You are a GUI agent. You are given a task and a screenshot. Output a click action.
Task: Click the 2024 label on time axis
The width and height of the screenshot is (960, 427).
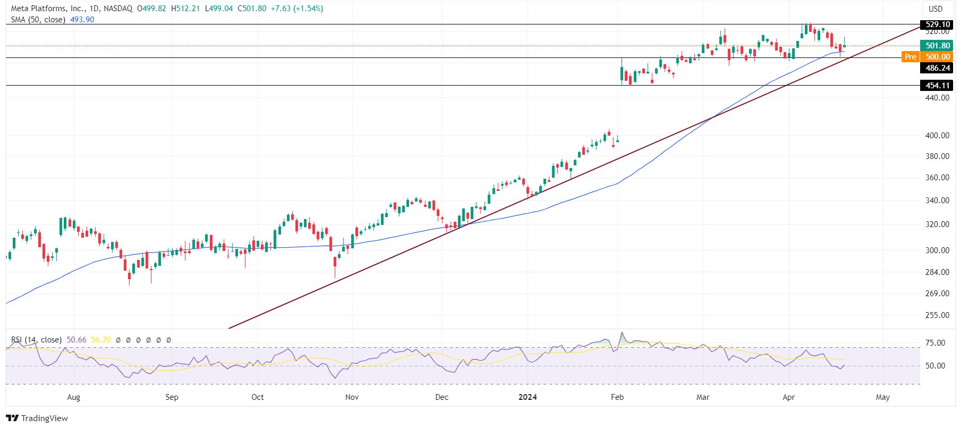[x=528, y=397]
